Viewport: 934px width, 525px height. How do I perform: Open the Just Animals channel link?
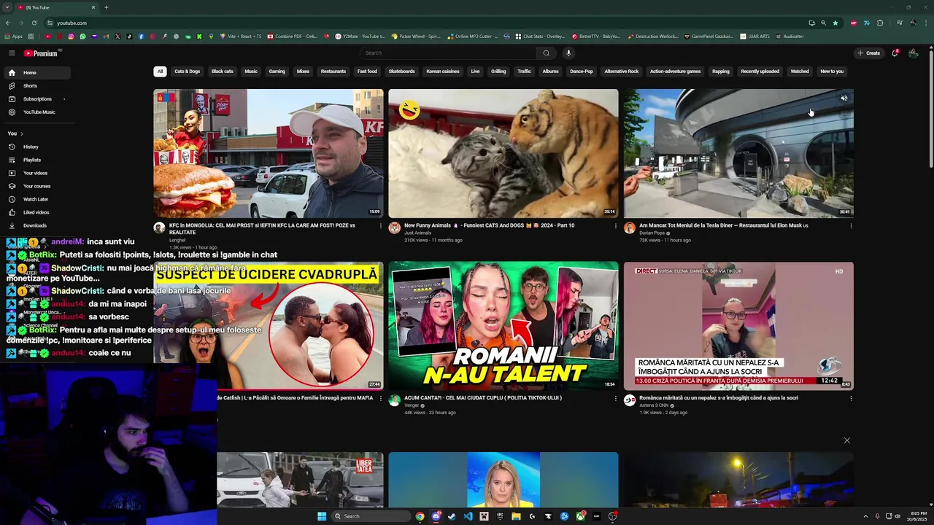(417, 233)
